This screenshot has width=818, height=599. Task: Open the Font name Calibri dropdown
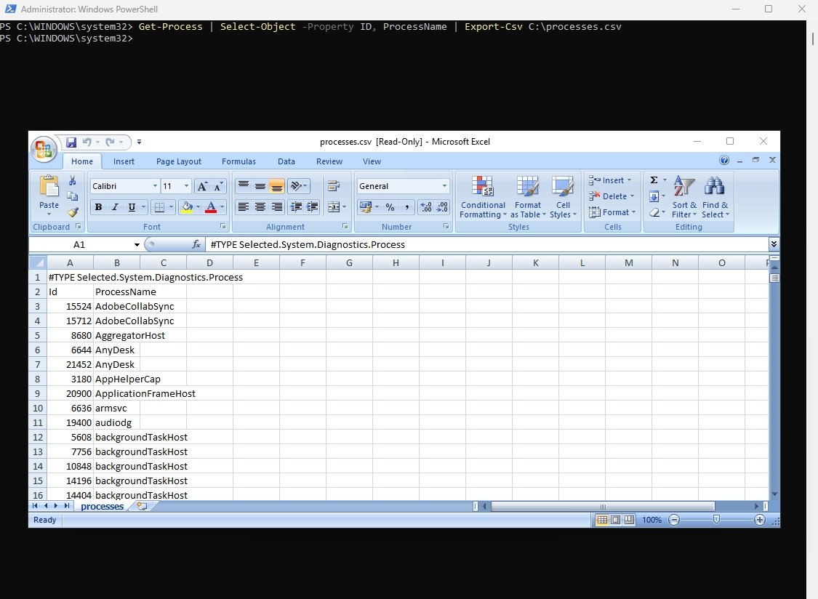pyautogui.click(x=155, y=186)
